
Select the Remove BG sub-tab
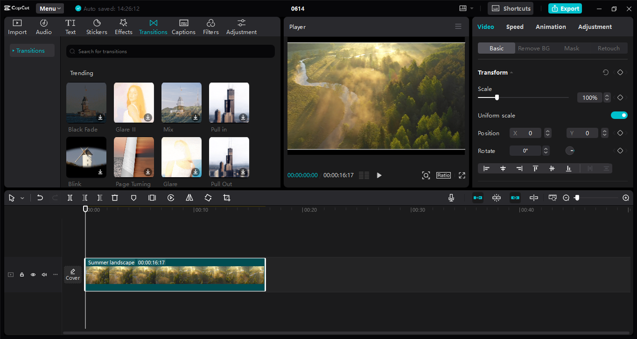tap(534, 48)
